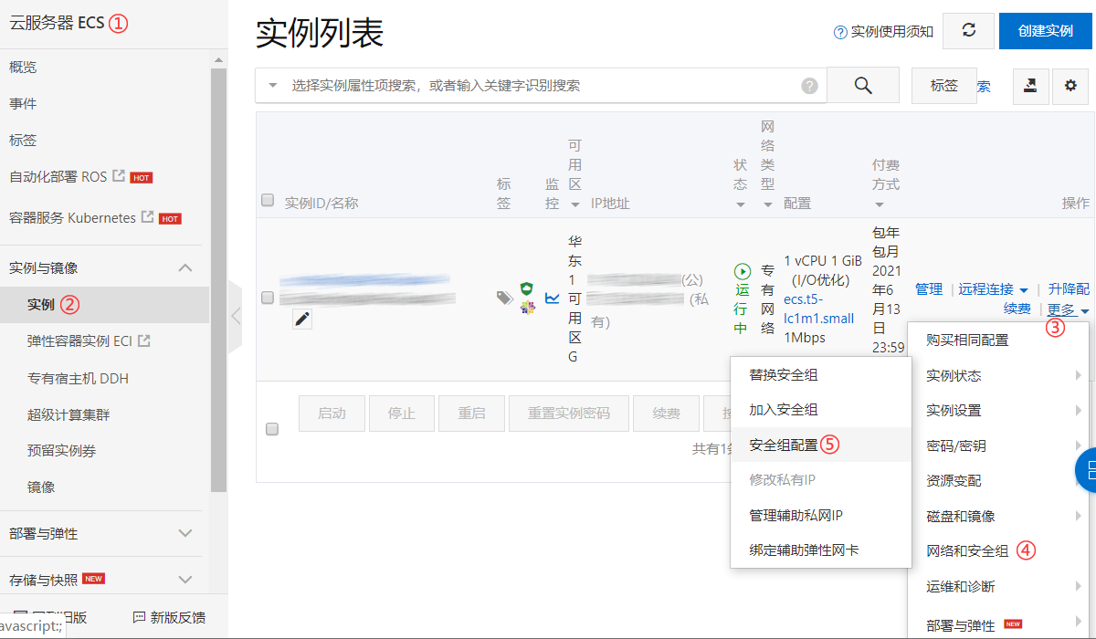The width and height of the screenshot is (1096, 639).
Task: Open the 状态 column filter arrow
Action: pyautogui.click(x=740, y=204)
